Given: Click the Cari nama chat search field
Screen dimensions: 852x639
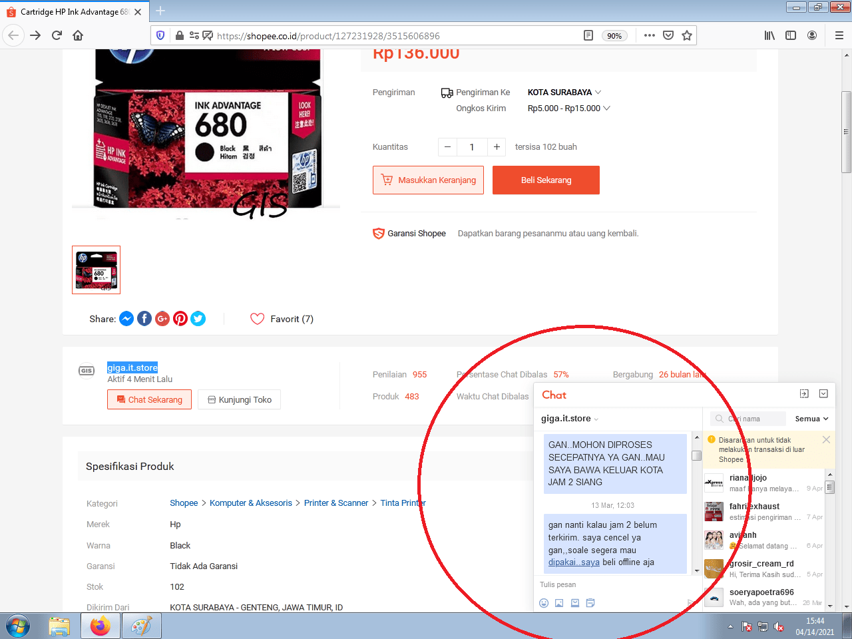Looking at the screenshot, I should point(748,419).
